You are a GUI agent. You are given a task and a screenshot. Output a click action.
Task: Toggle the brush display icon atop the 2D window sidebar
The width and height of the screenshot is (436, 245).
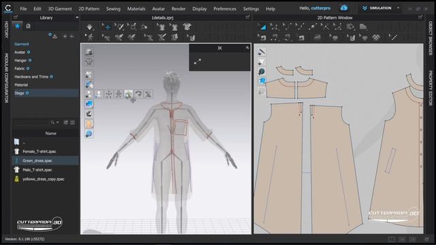click(x=262, y=52)
